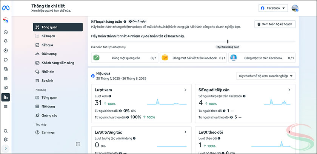The height and width of the screenshot is (154, 317).
Task: Click the Help question mark icon
Action: pyautogui.click(x=6, y=148)
